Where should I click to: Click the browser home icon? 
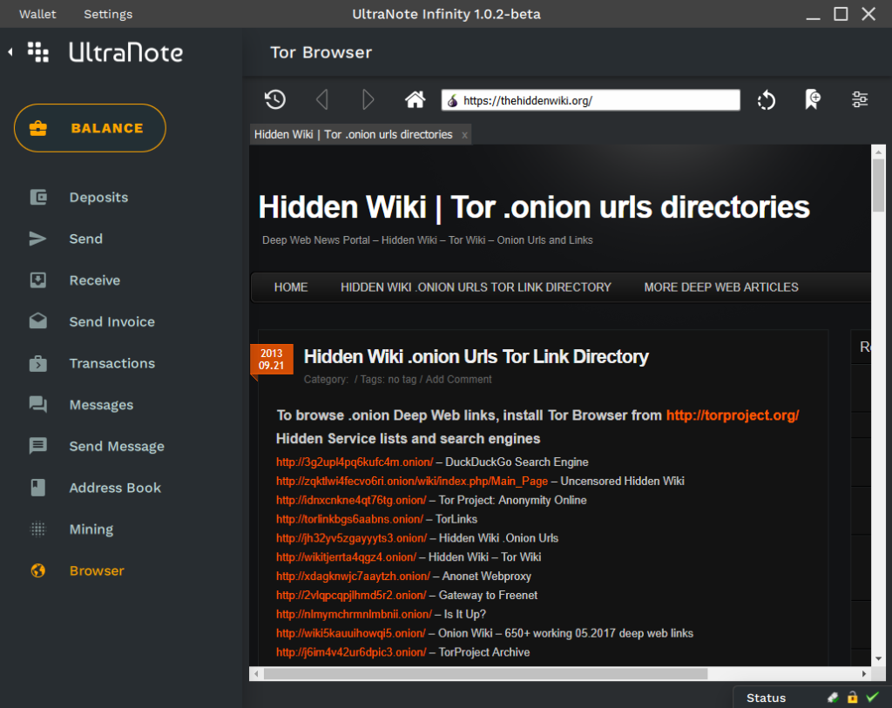pyautogui.click(x=415, y=99)
